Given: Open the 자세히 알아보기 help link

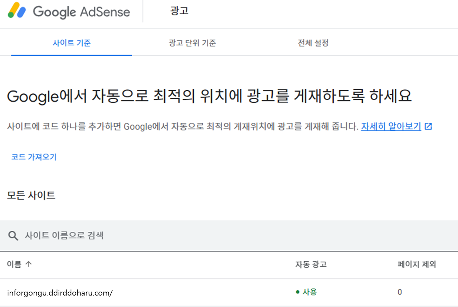Looking at the screenshot, I should 391,126.
